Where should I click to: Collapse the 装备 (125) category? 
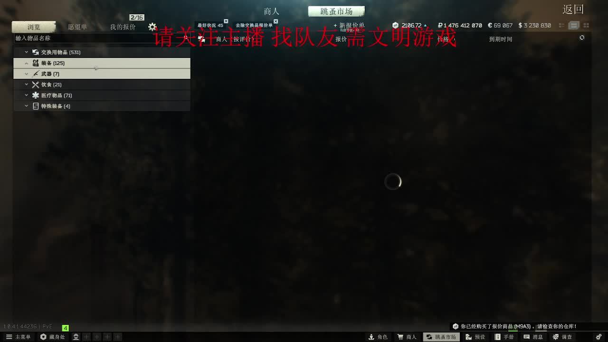click(27, 63)
